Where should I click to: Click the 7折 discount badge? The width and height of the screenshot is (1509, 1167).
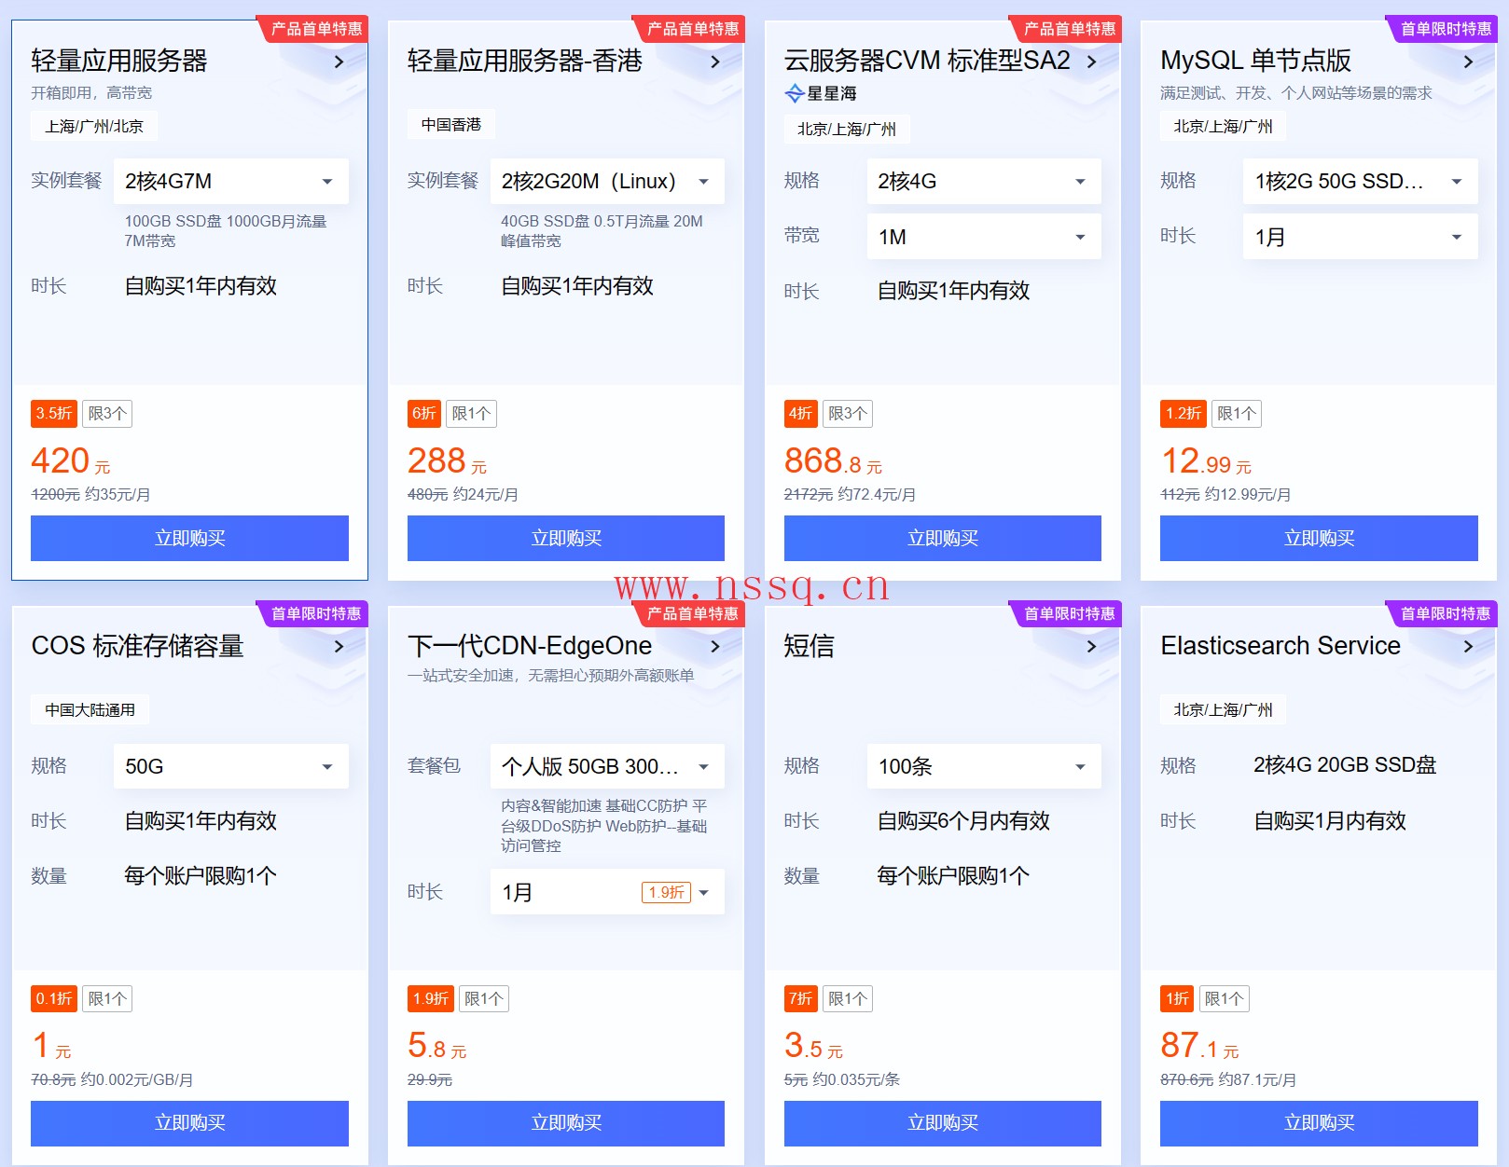[x=801, y=998]
